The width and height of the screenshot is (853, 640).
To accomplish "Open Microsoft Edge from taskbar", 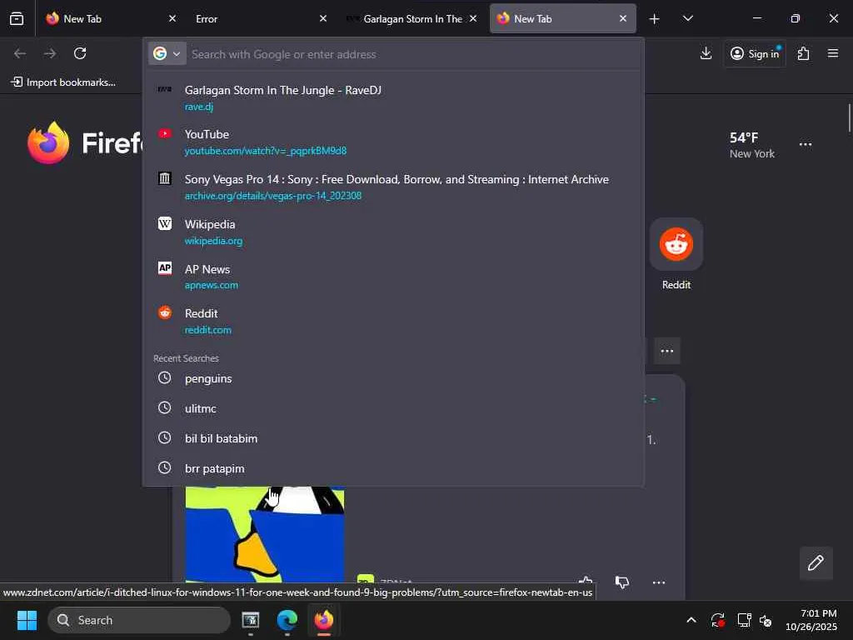I will (287, 620).
